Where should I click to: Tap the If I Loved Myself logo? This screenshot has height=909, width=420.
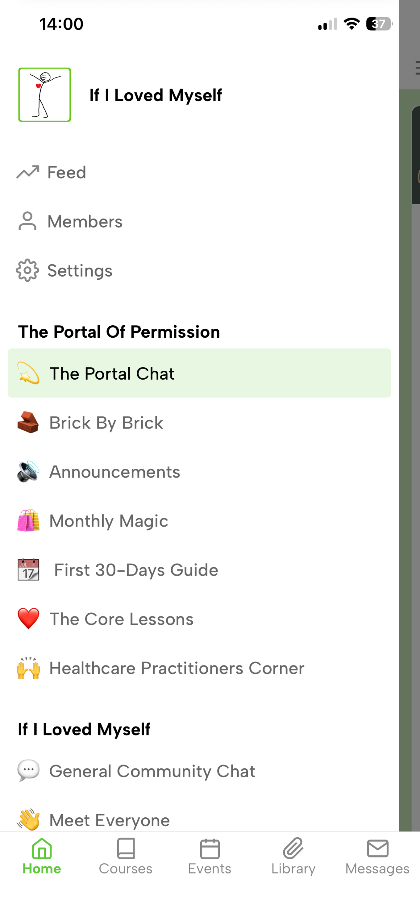point(45,95)
